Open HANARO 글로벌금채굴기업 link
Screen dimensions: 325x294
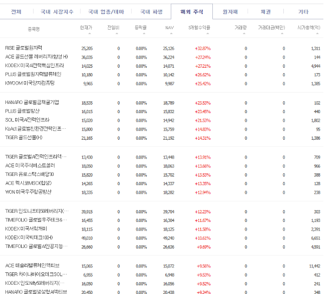click(x=32, y=102)
